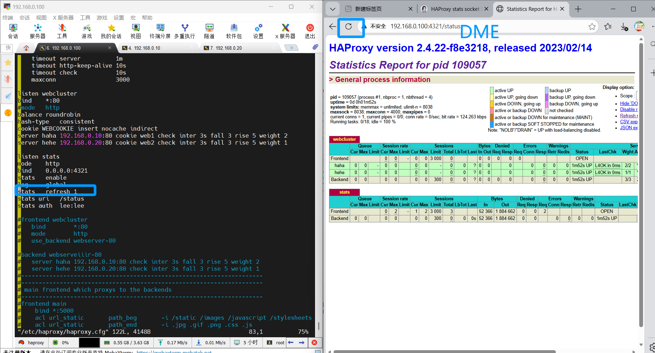This screenshot has height=353, width=655.
Task: Open the 视图 menu in the menu bar
Action: pyautogui.click(x=41, y=18)
